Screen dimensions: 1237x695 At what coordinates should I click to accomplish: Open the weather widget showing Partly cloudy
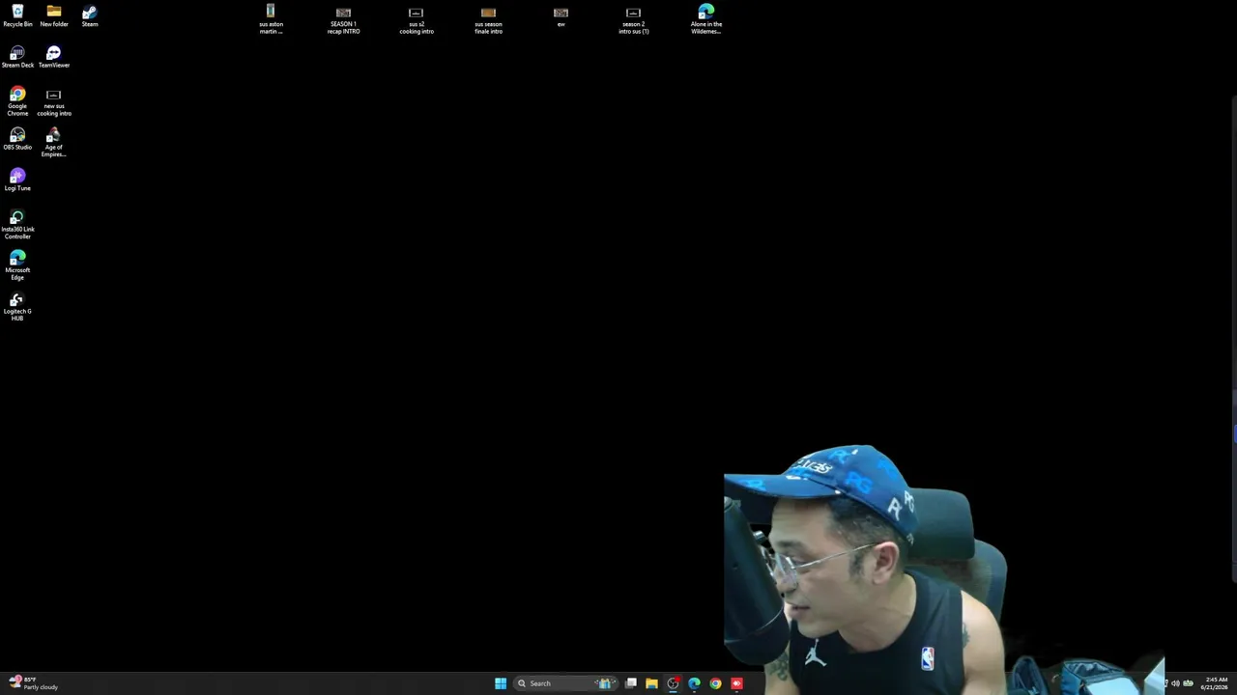click(x=33, y=683)
